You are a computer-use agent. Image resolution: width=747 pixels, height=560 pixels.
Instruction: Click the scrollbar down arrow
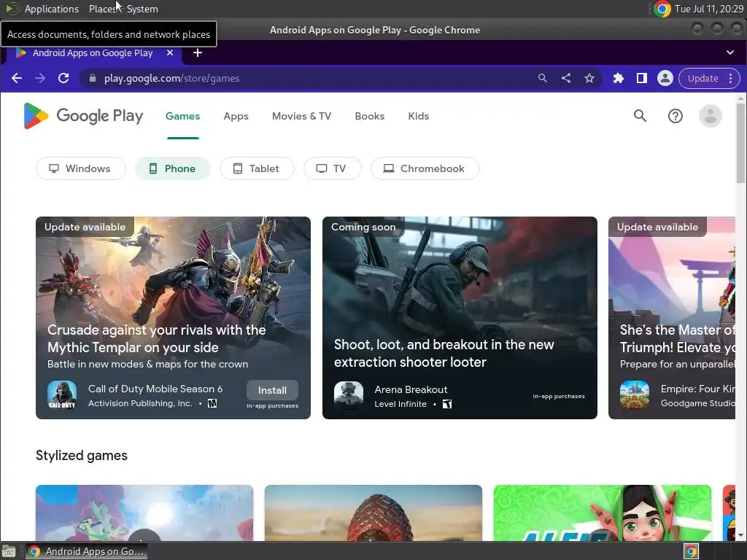point(740,535)
